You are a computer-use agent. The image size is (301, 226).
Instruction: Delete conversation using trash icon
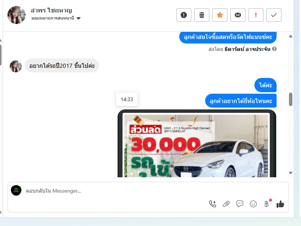[202, 15]
